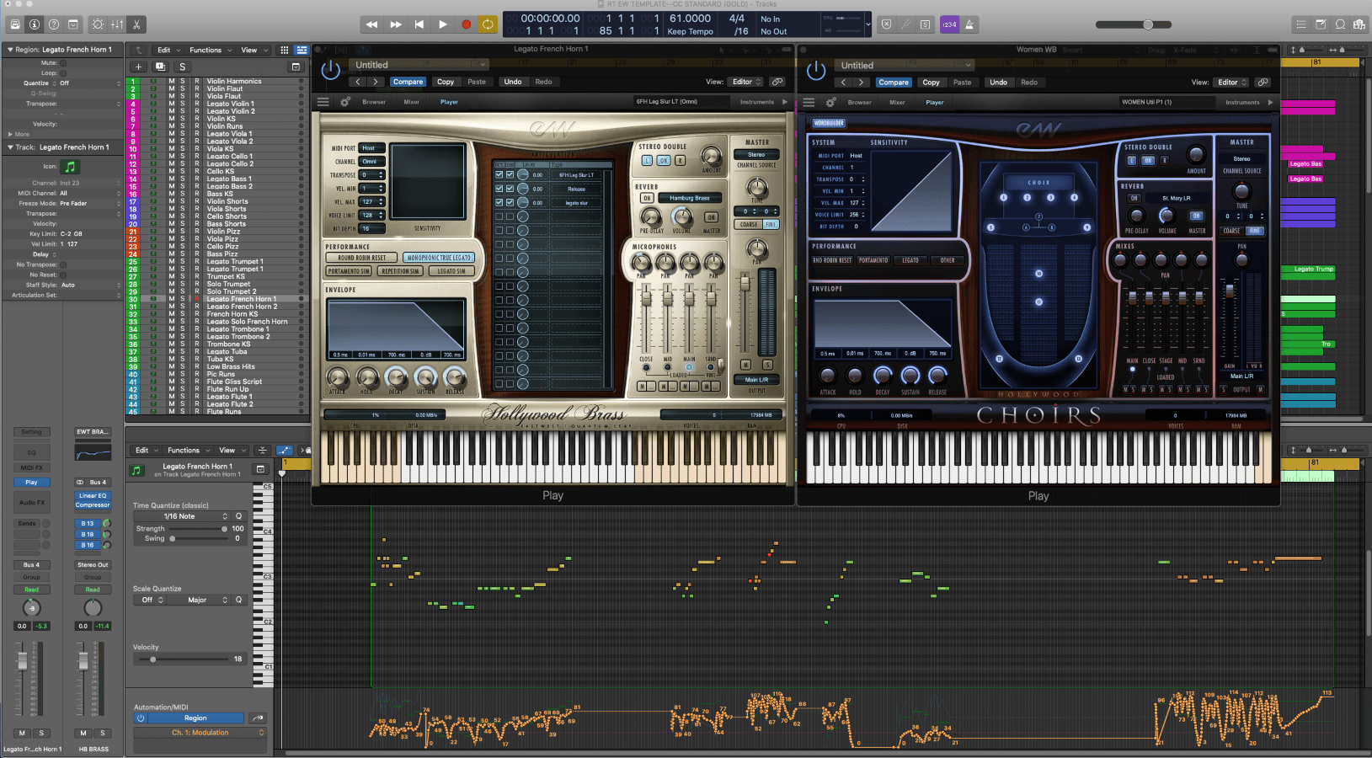Image resolution: width=1372 pixels, height=758 pixels.
Task: Open Mixer faders button in control bar
Action: coord(117,24)
